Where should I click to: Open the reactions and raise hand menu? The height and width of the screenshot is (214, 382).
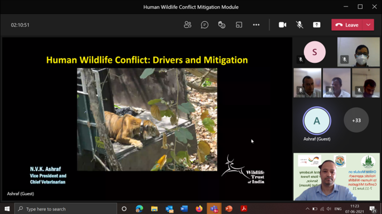click(222, 25)
